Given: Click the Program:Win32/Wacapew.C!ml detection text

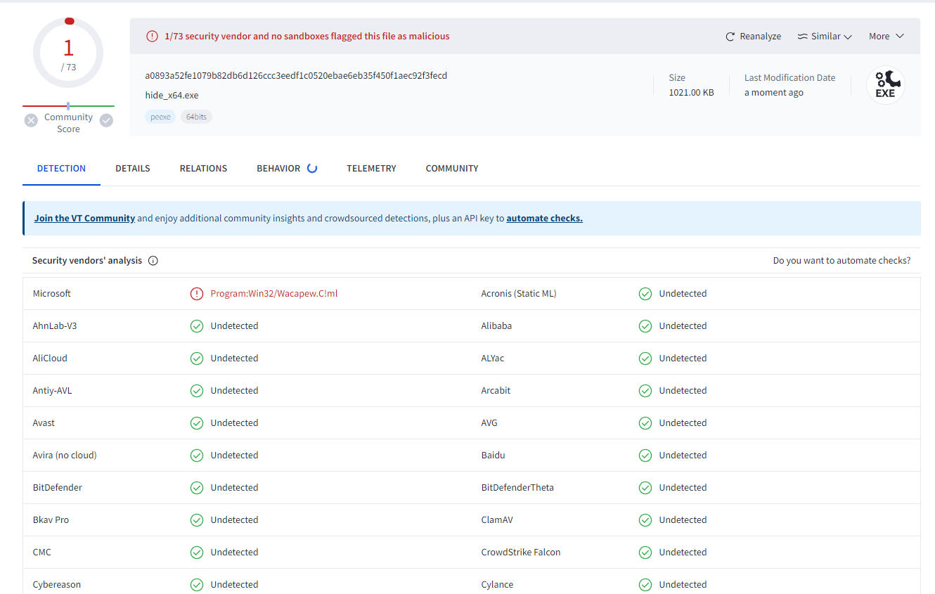Looking at the screenshot, I should tap(274, 294).
